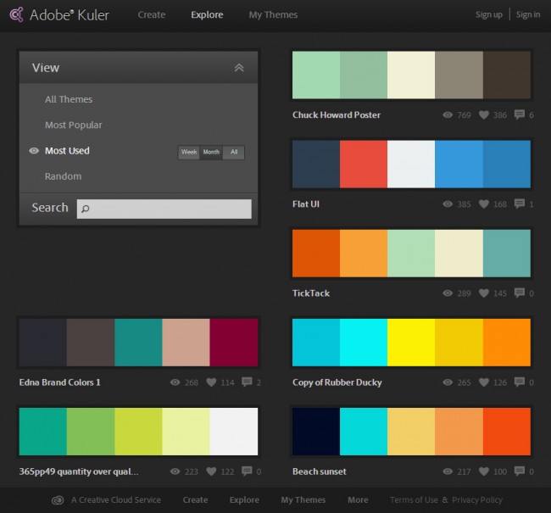Image resolution: width=551 pixels, height=513 pixels.
Task: Click views eye icon for Edna Brand Colors 1
Action: [175, 382]
